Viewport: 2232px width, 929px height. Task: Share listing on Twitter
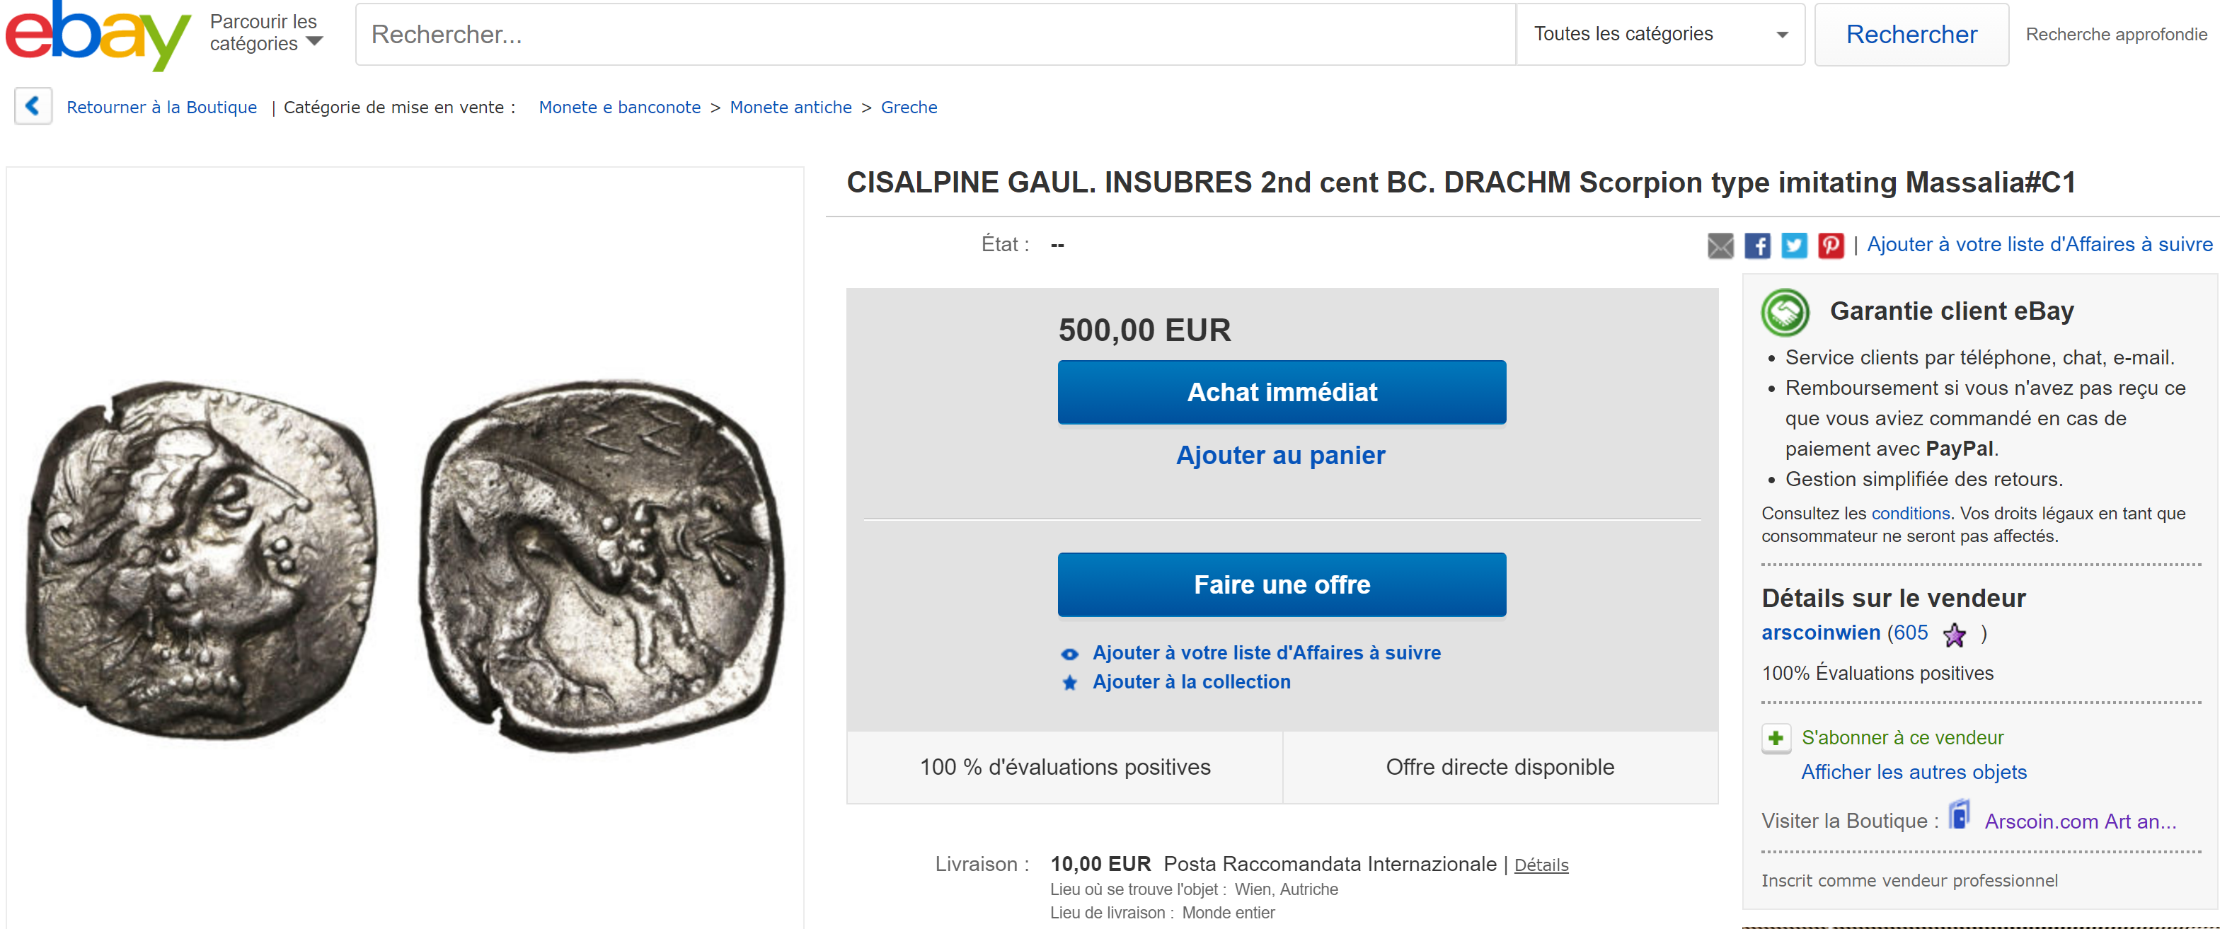tap(1793, 246)
